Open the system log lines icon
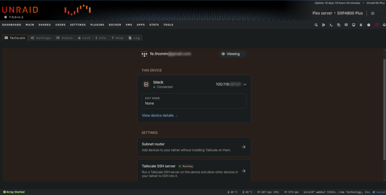This screenshot has height=195, width=386. pyautogui.click(x=361, y=25)
